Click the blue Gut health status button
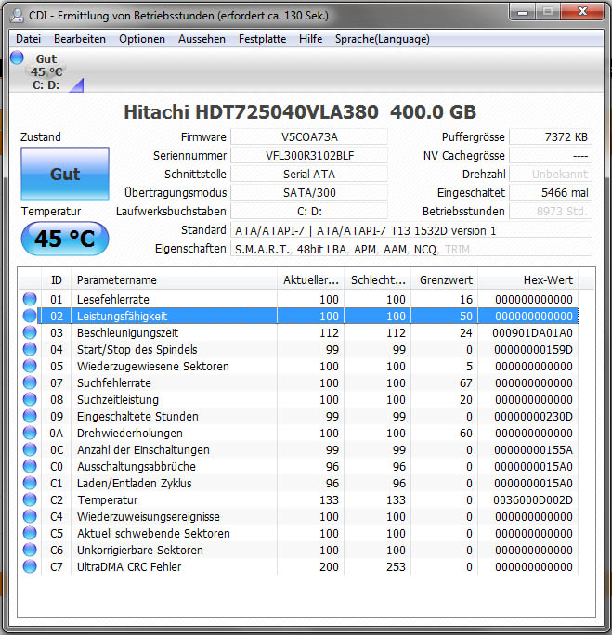This screenshot has height=635, width=612. 65,174
